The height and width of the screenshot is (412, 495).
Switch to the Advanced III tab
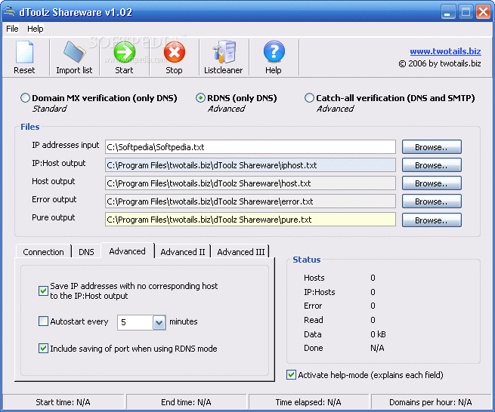pos(241,252)
